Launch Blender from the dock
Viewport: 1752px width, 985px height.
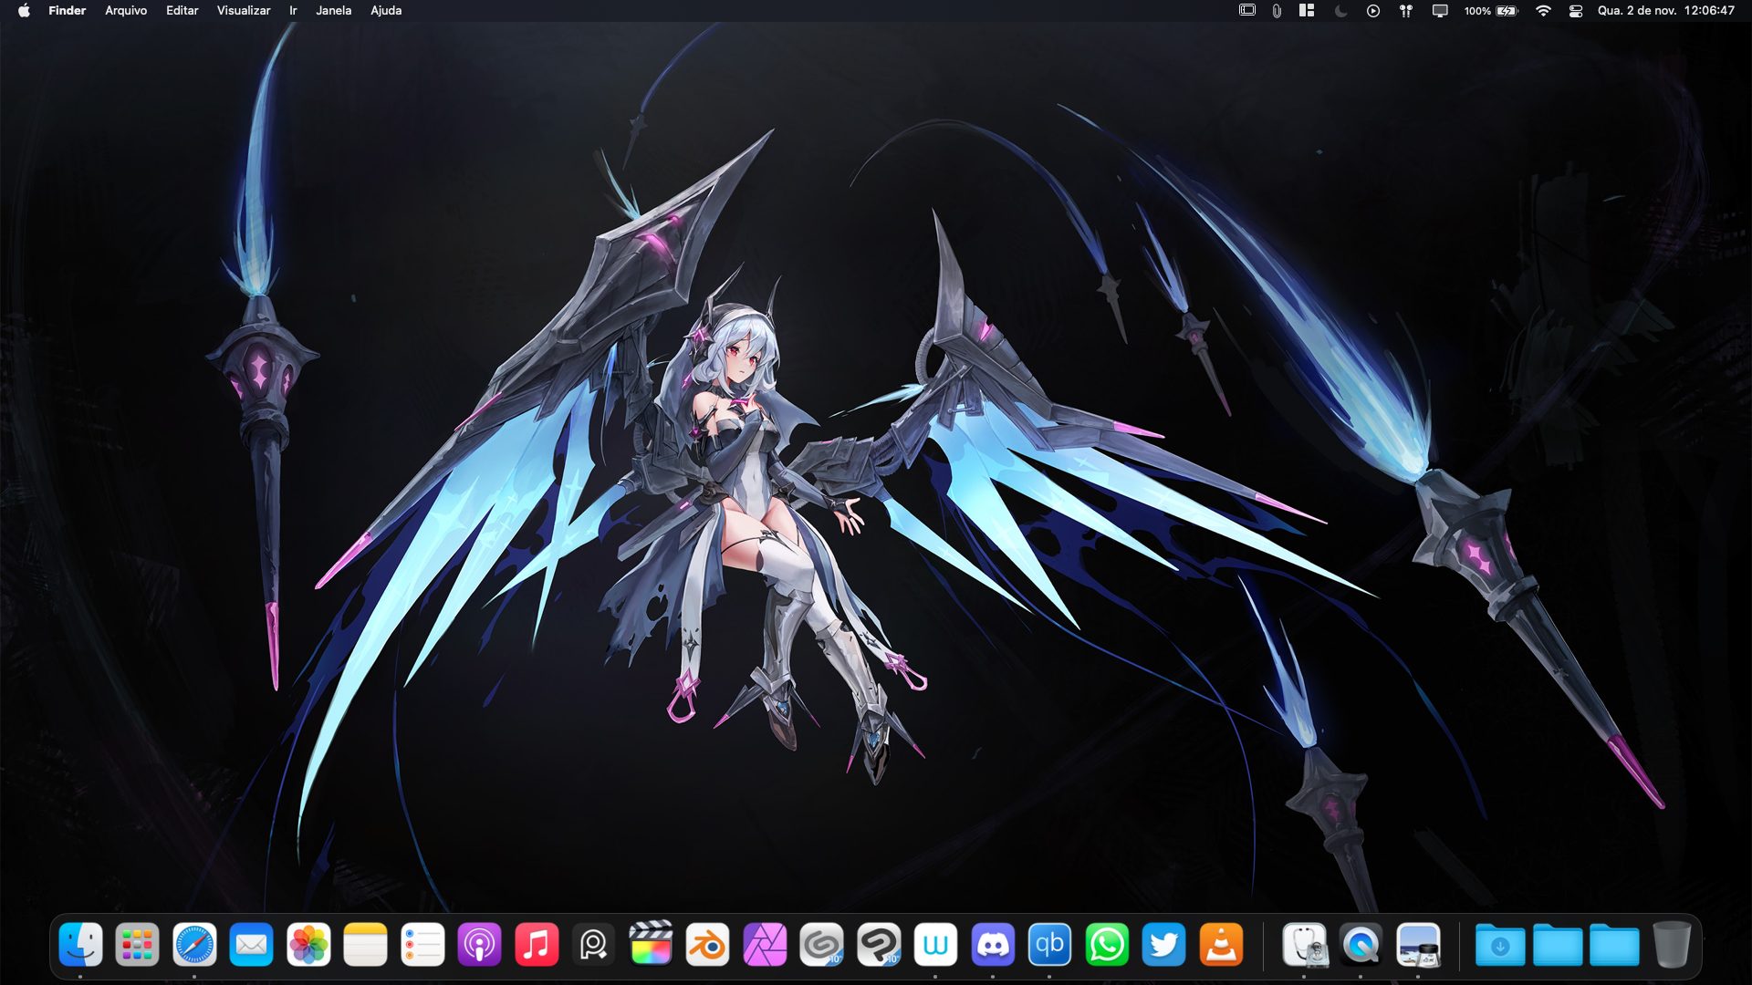pyautogui.click(x=708, y=945)
